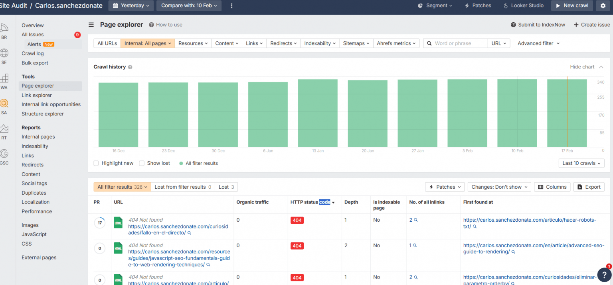Enable the Highlight new checkbox
Image resolution: width=613 pixels, height=285 pixels.
(96, 163)
